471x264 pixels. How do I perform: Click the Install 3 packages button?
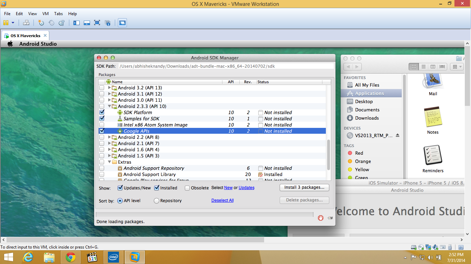point(304,187)
